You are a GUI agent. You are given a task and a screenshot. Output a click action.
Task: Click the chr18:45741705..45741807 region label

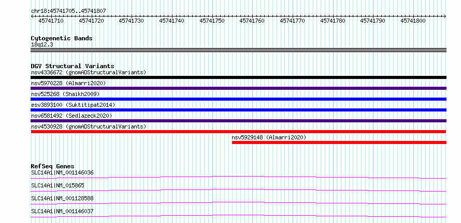point(68,11)
